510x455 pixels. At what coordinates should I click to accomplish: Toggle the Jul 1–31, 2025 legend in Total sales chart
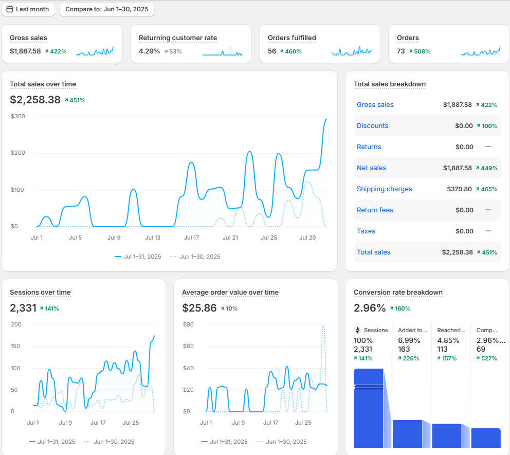coord(138,257)
